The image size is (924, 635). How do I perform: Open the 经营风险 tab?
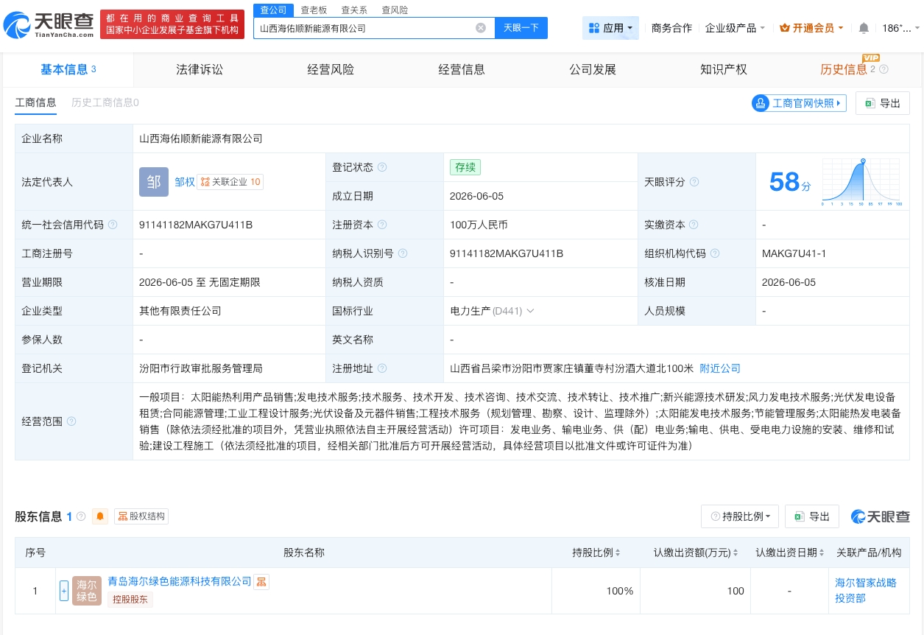[331, 69]
